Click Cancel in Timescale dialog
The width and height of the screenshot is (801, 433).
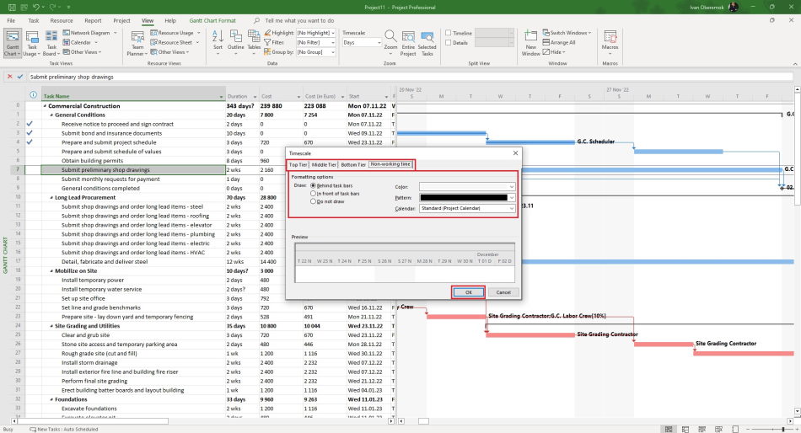(x=503, y=292)
